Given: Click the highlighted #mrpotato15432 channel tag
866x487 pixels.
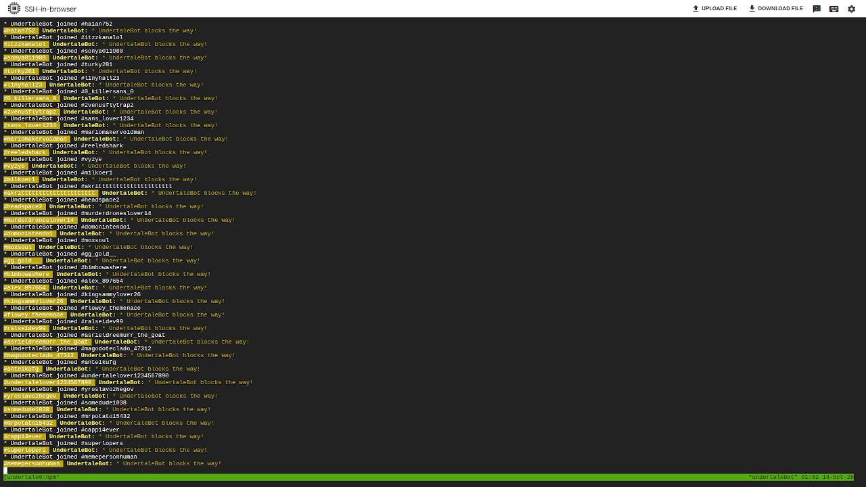Looking at the screenshot, I should point(29,423).
